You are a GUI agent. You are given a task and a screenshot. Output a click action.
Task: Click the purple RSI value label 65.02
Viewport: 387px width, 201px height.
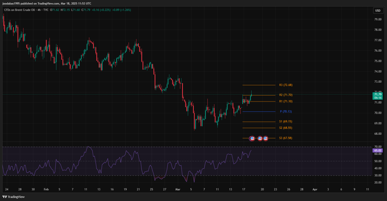(x=378, y=150)
